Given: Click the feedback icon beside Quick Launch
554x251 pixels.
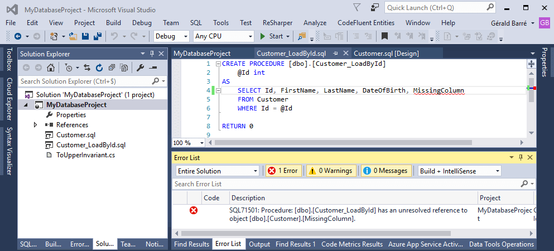Looking at the screenshot, I should [375, 8].
